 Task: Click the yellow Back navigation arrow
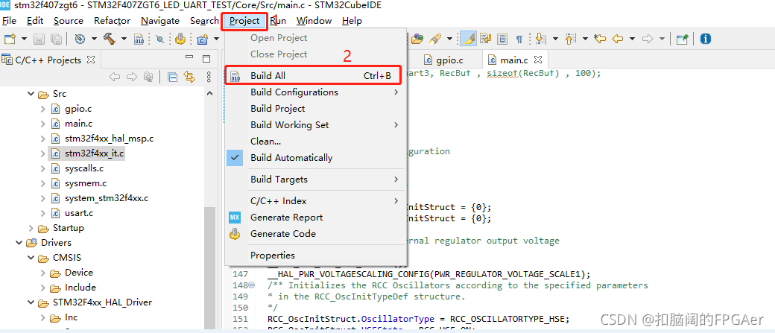point(617,39)
